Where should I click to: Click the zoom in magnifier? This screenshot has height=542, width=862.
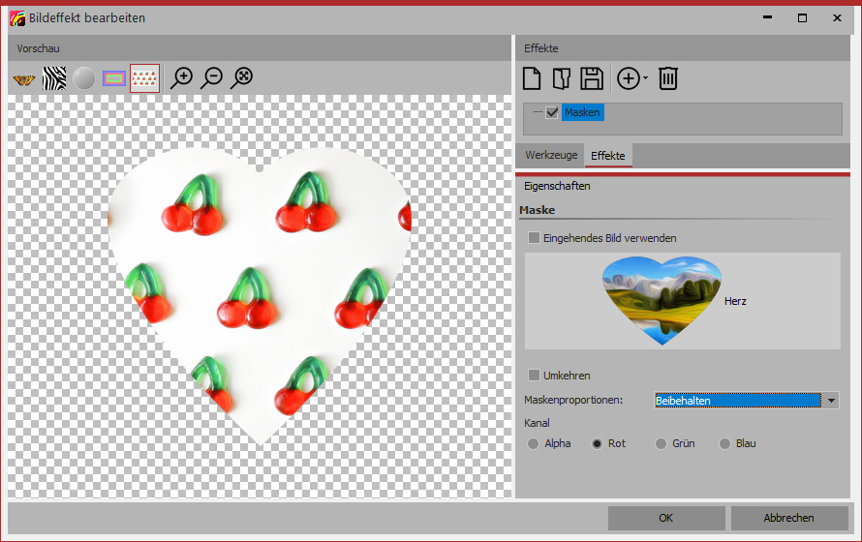click(181, 78)
